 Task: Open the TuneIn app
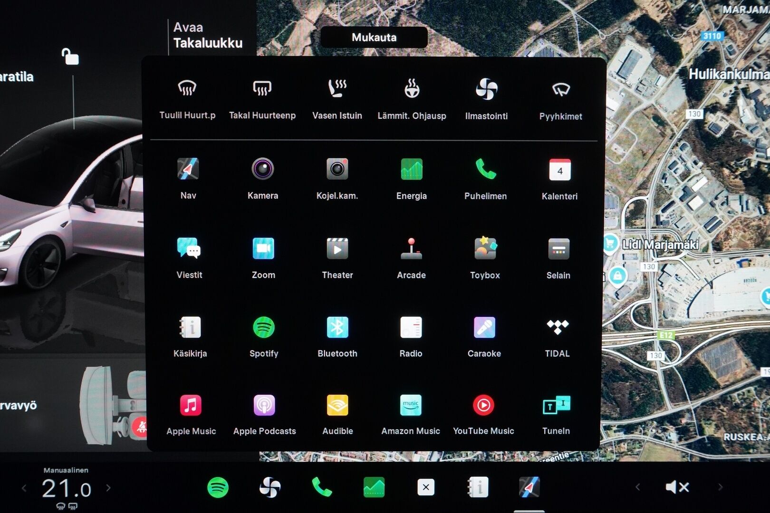[556, 415]
